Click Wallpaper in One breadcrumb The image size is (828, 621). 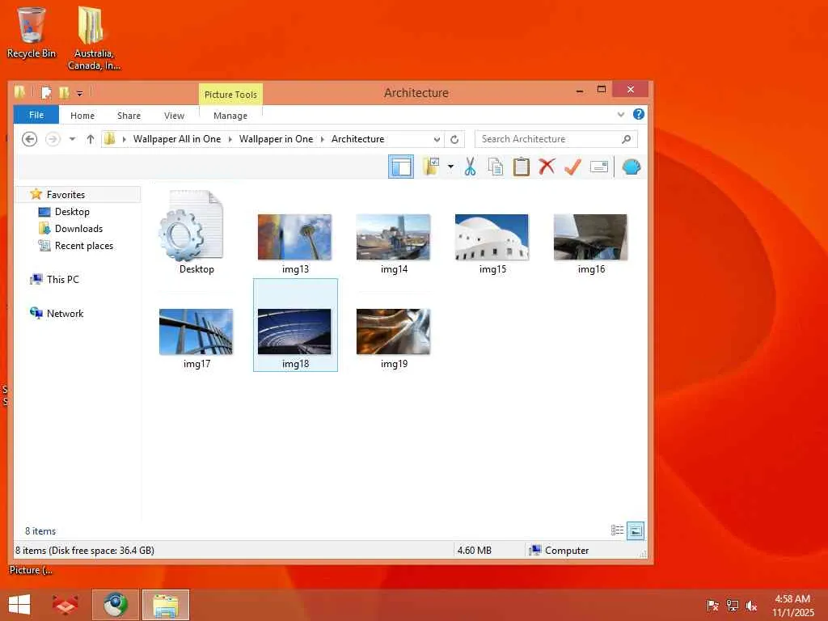tap(277, 139)
